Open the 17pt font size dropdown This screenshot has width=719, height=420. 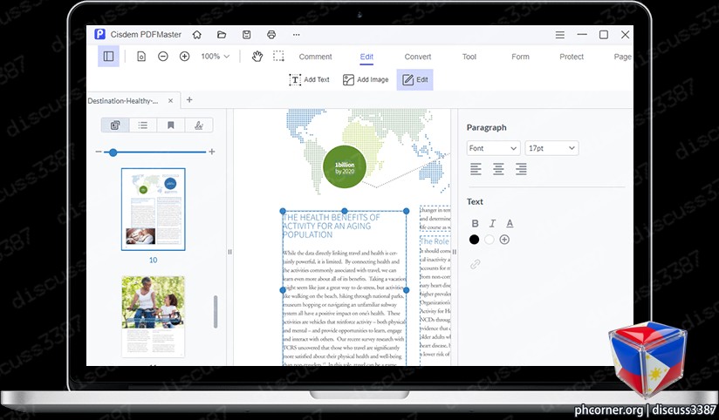point(551,148)
